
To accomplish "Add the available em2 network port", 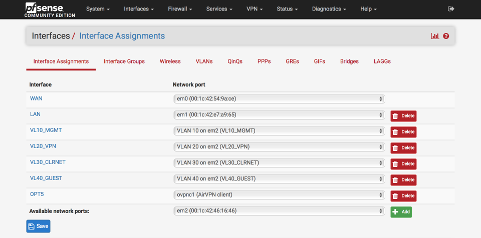I will tap(401, 212).
